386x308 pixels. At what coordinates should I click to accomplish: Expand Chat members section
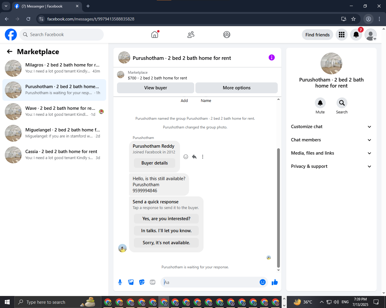coord(331,140)
